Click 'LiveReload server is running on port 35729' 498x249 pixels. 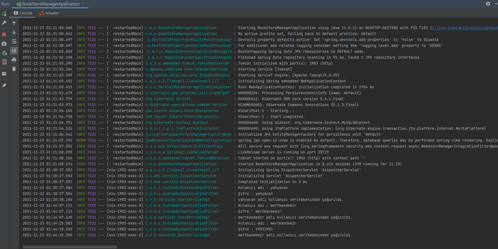tap(283, 152)
